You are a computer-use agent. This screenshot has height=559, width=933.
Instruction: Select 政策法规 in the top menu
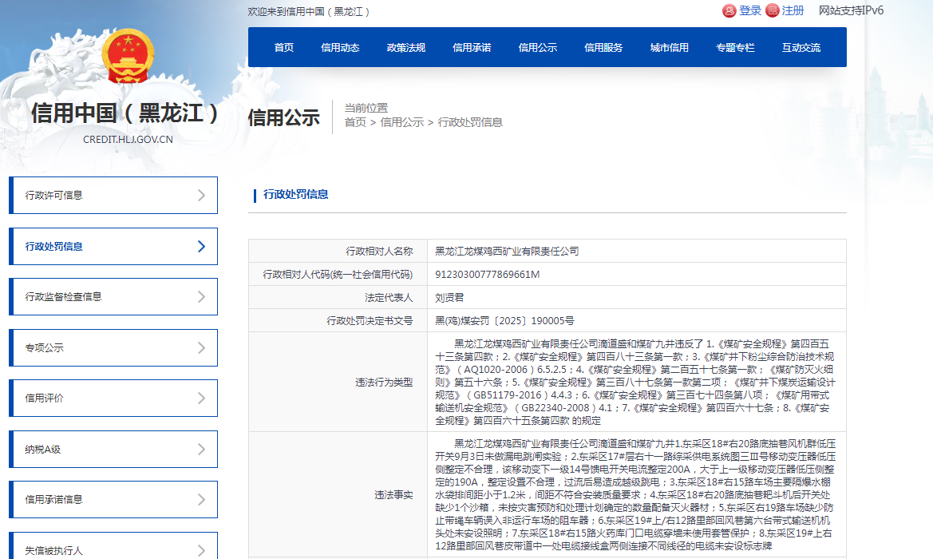tap(406, 47)
